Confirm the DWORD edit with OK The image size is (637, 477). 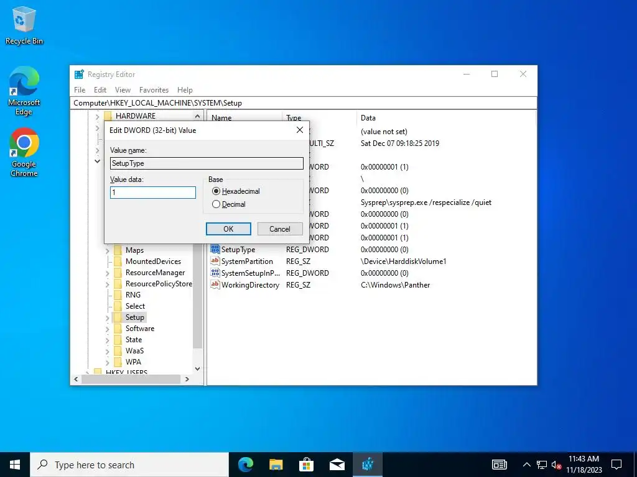tap(228, 229)
